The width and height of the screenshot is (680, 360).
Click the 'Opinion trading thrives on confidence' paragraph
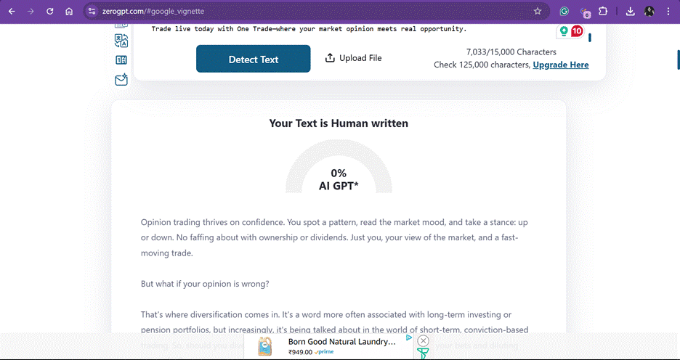334,237
